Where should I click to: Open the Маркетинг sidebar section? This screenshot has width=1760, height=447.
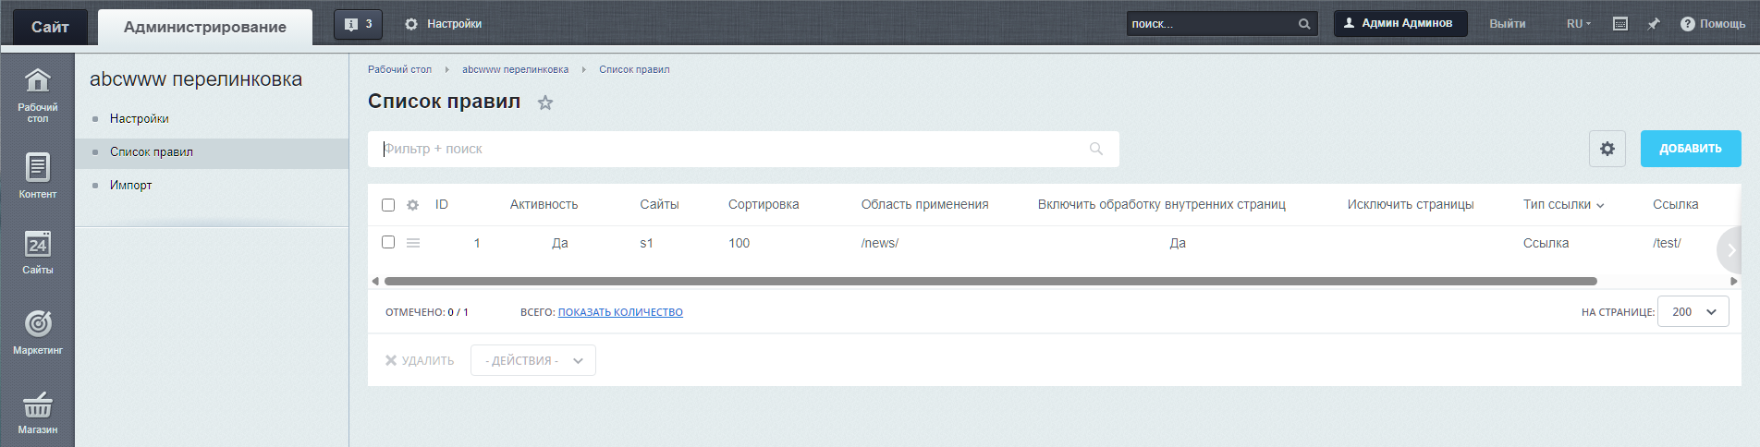[x=37, y=332]
